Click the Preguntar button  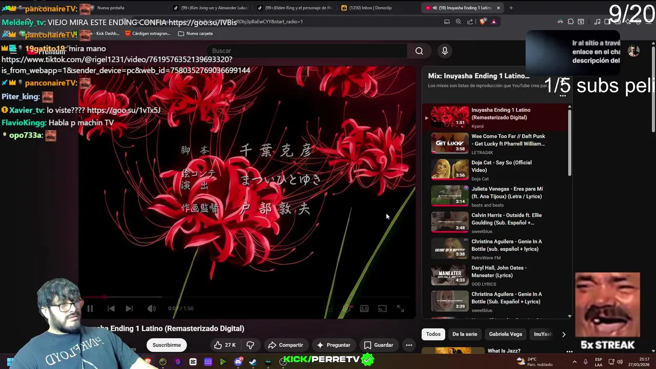333,345
